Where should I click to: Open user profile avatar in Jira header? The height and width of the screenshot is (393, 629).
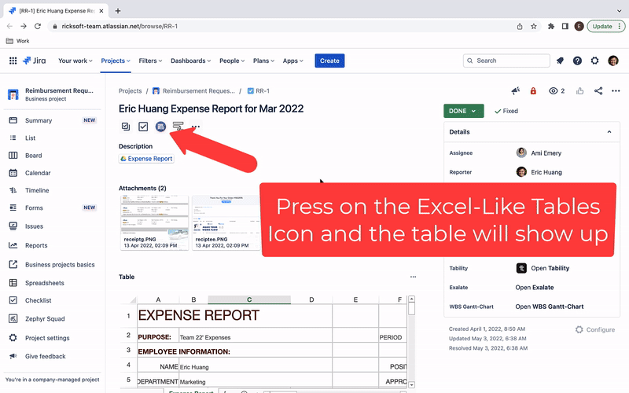point(613,61)
